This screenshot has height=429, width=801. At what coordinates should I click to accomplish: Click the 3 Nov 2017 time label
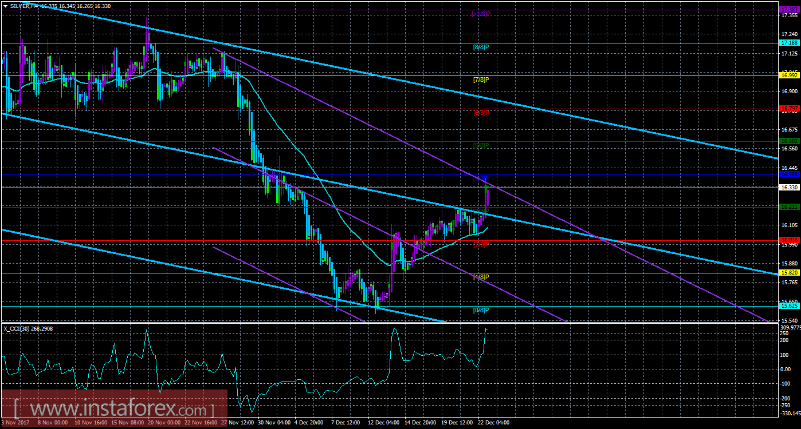16,423
